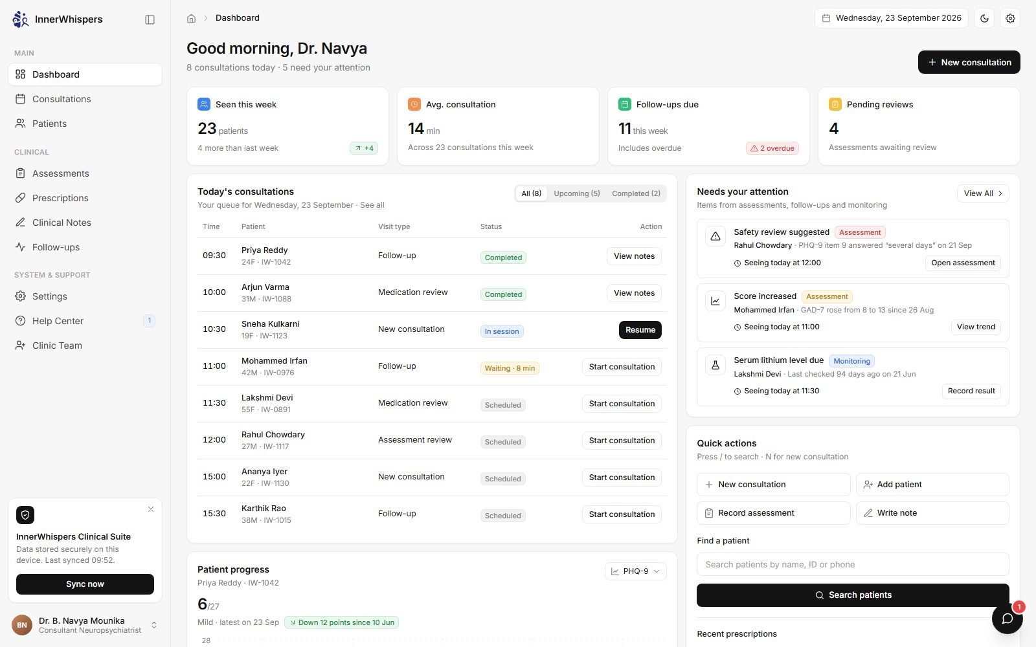The height and width of the screenshot is (647, 1036).
Task: Click the New consultation header button
Action: tap(969, 62)
